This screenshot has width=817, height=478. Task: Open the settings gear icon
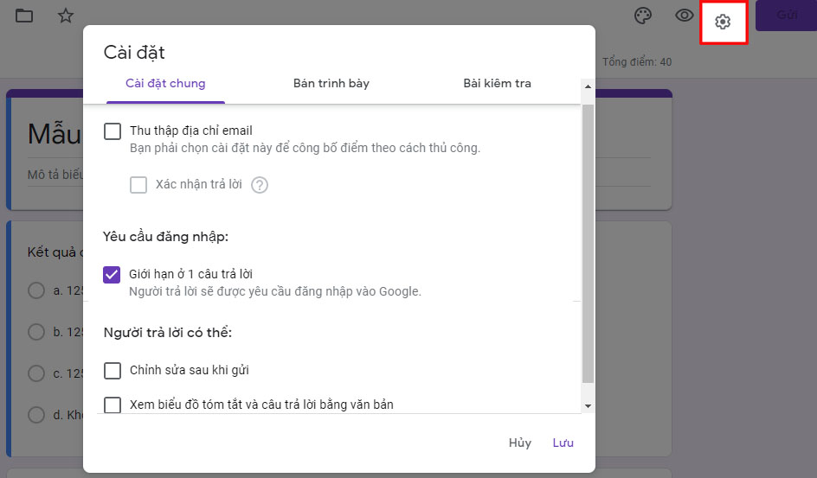[723, 22]
